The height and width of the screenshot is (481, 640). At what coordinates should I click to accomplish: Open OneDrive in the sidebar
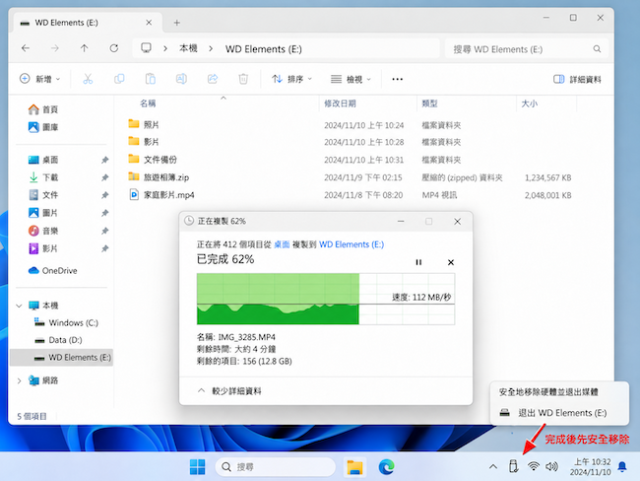(x=52, y=270)
